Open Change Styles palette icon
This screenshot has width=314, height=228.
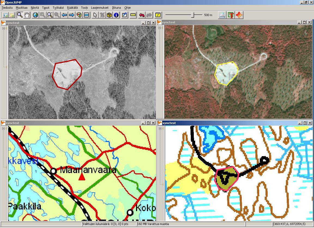tap(79, 15)
